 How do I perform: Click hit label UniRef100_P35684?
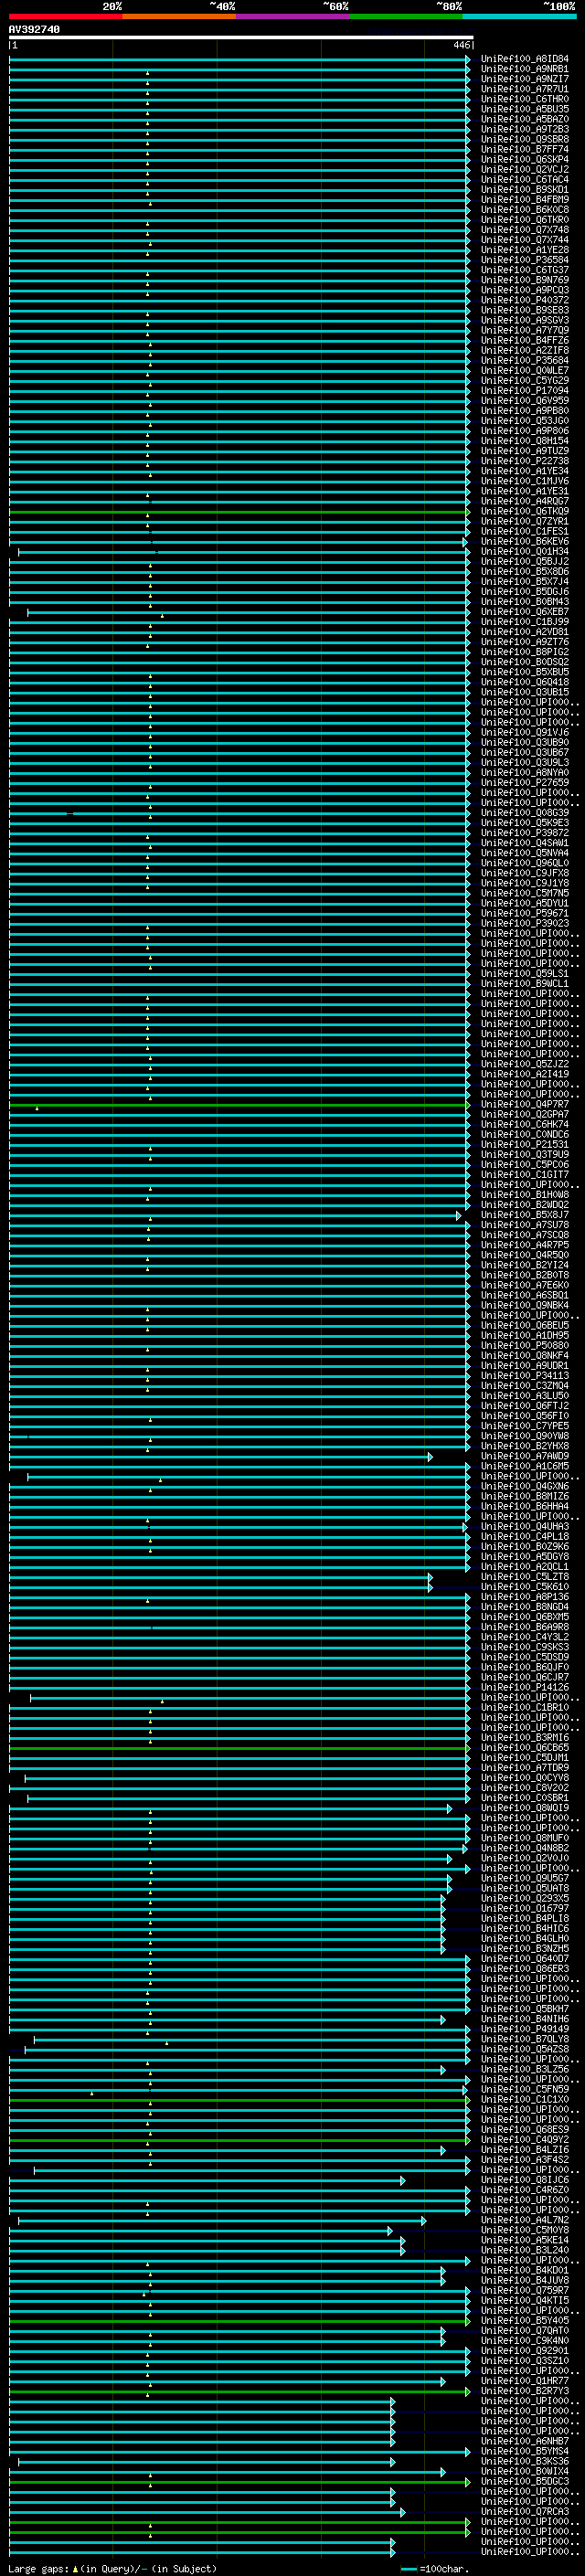click(x=524, y=360)
